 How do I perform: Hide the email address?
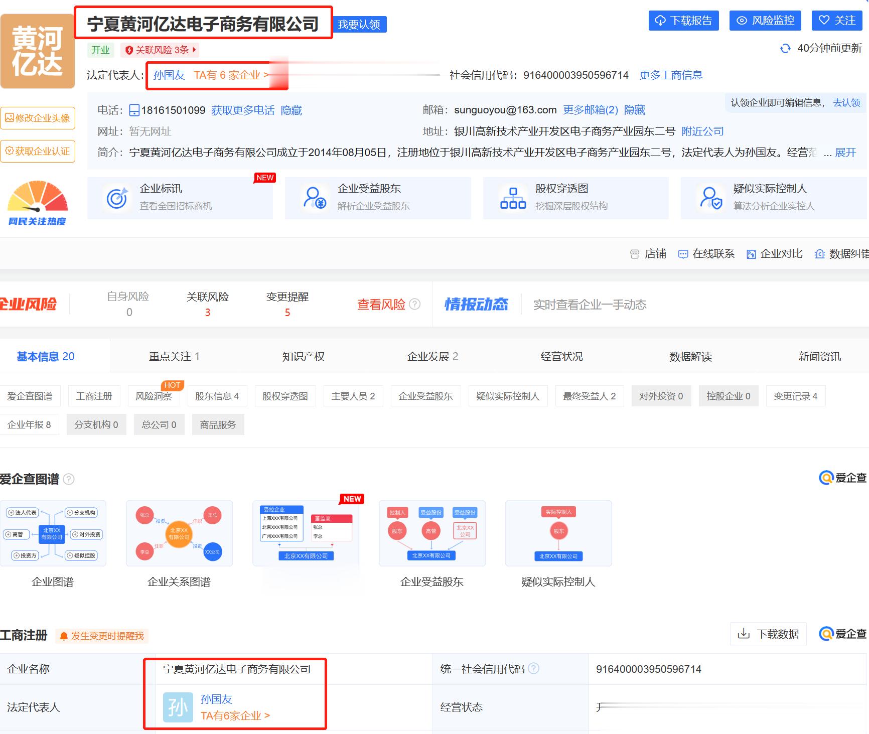634,110
